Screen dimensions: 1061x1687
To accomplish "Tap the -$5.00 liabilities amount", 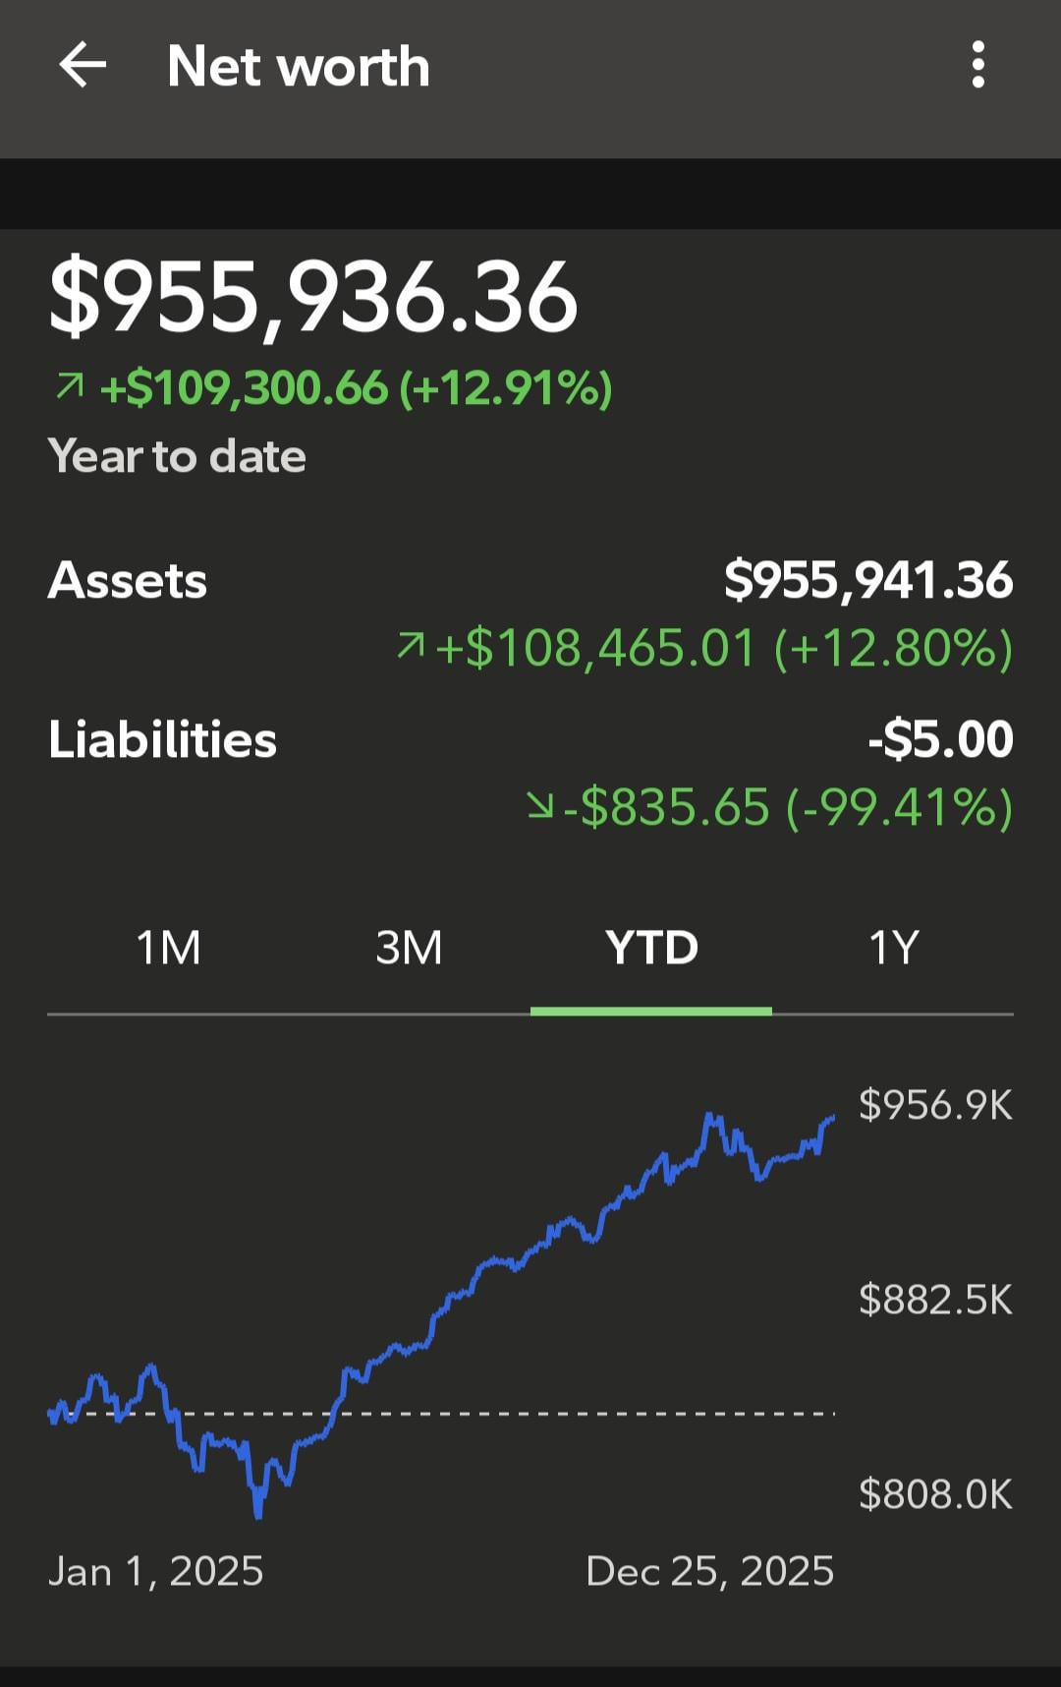I will [940, 739].
